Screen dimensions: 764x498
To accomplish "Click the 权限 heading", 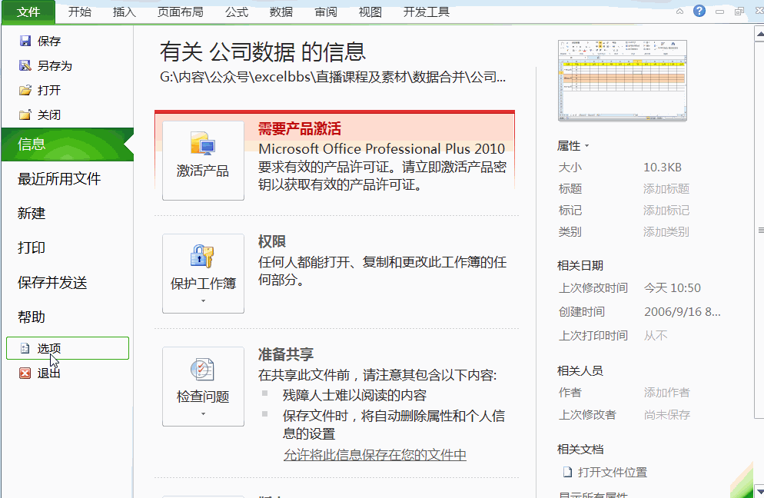I will (x=272, y=241).
